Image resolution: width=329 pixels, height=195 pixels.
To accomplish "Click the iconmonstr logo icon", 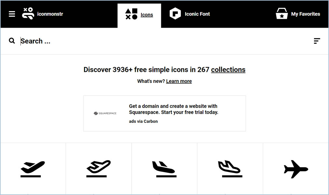I will (x=28, y=14).
